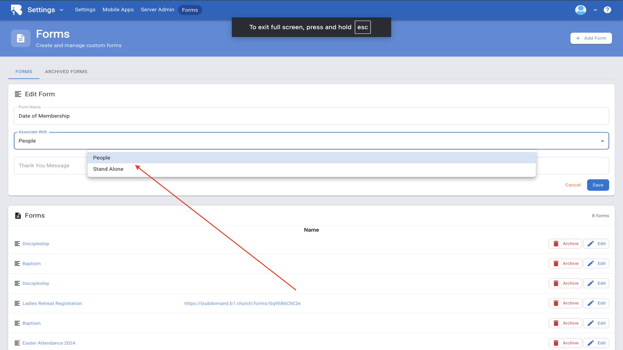This screenshot has width=623, height=350.
Task: Click the Forms page header document icon
Action: point(21,38)
